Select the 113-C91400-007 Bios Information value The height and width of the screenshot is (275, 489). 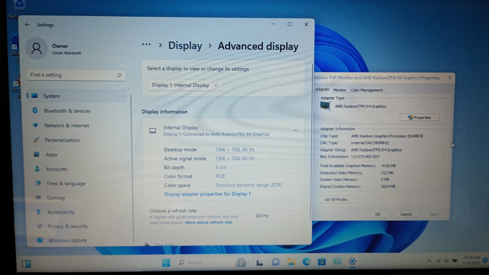365,157
